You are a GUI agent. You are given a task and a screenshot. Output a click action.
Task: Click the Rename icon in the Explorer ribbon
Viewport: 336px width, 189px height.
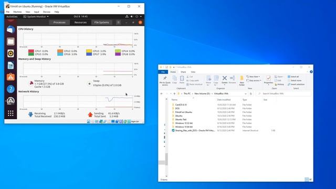tap(232, 78)
